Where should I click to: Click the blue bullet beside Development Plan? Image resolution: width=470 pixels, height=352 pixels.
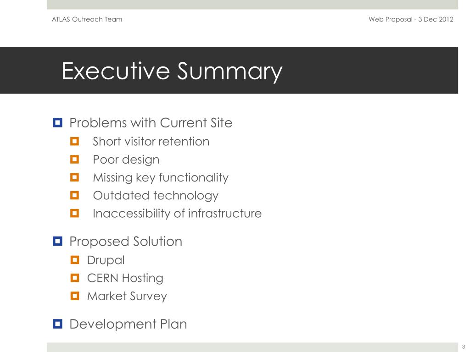pos(57,324)
